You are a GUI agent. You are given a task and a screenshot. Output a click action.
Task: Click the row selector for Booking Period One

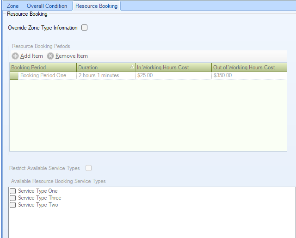click(14, 76)
